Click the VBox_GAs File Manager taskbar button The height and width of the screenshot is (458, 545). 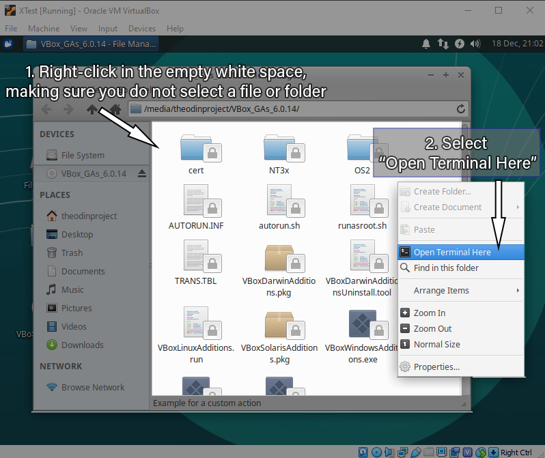pyautogui.click(x=91, y=44)
